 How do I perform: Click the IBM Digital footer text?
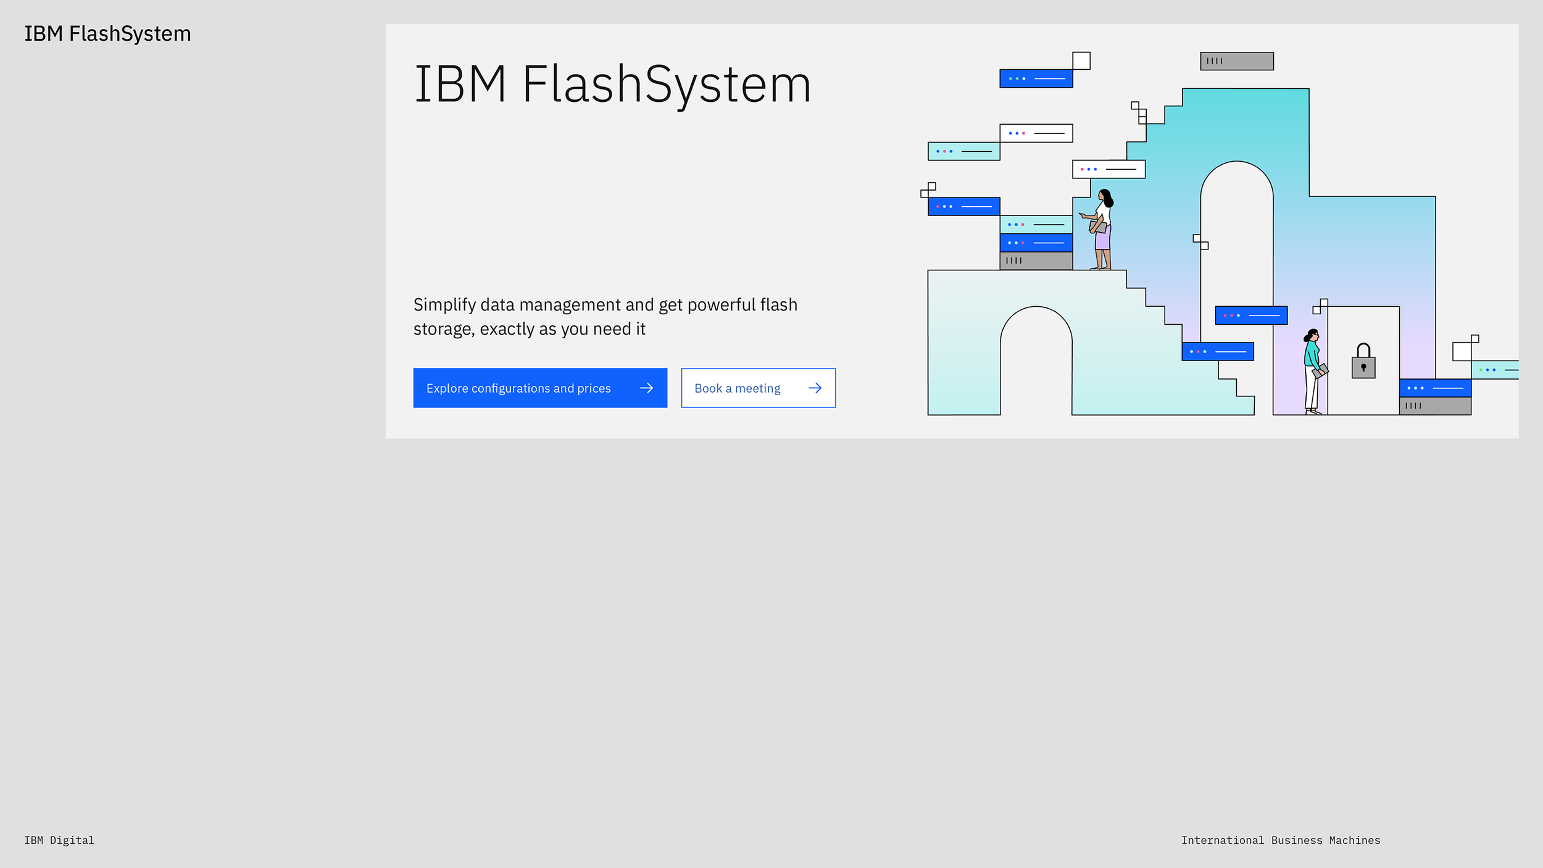pos(59,840)
